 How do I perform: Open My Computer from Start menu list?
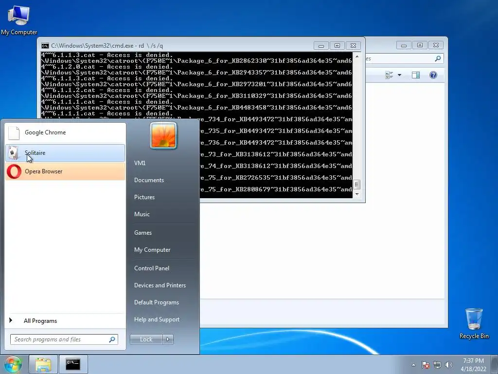tap(152, 250)
